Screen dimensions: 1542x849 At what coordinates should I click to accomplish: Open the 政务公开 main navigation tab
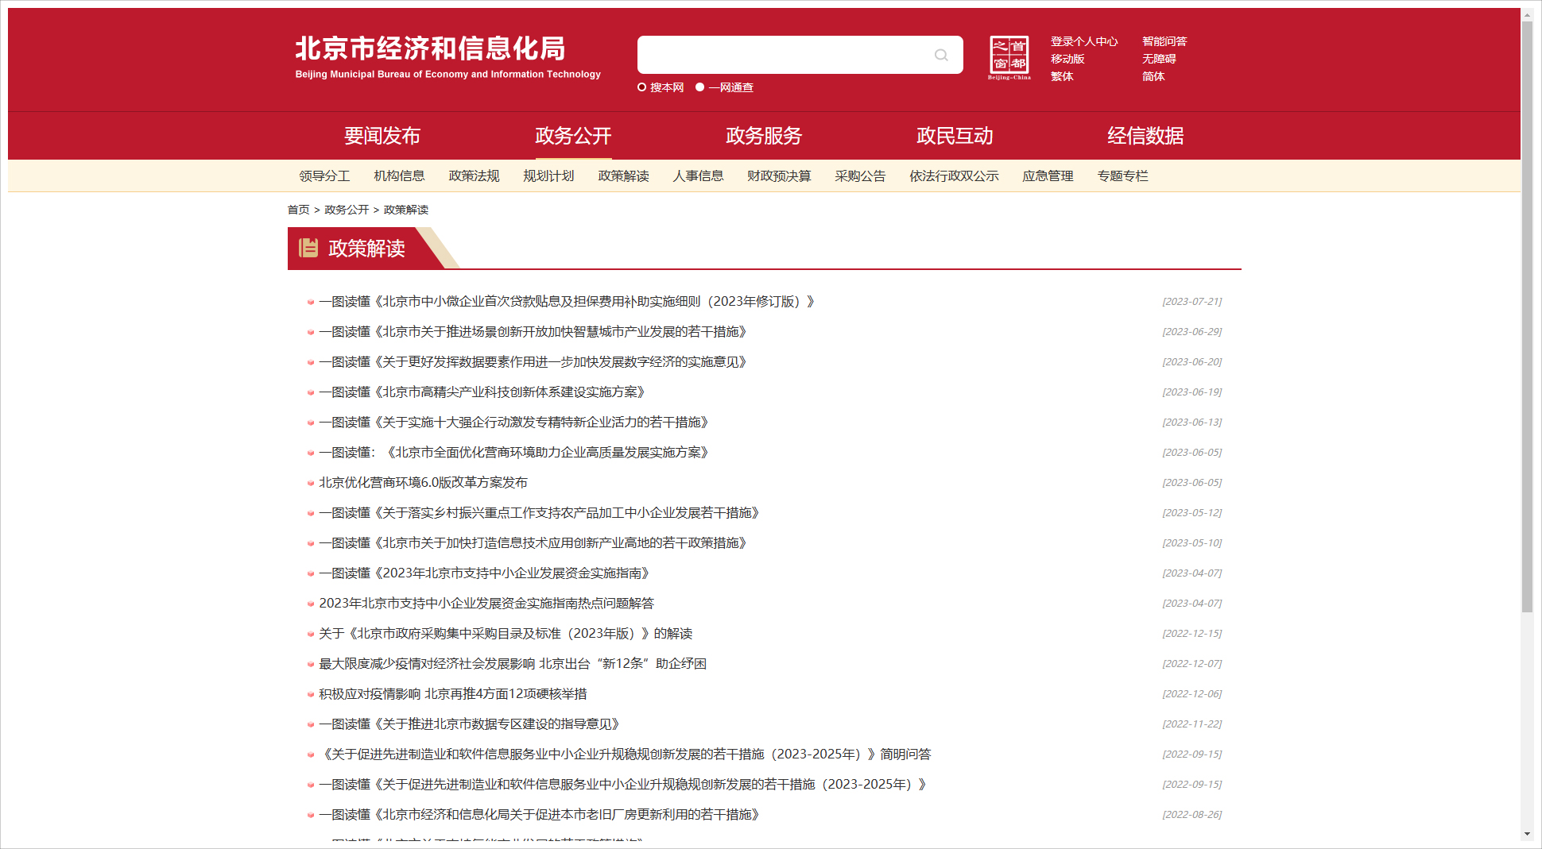[x=573, y=136]
